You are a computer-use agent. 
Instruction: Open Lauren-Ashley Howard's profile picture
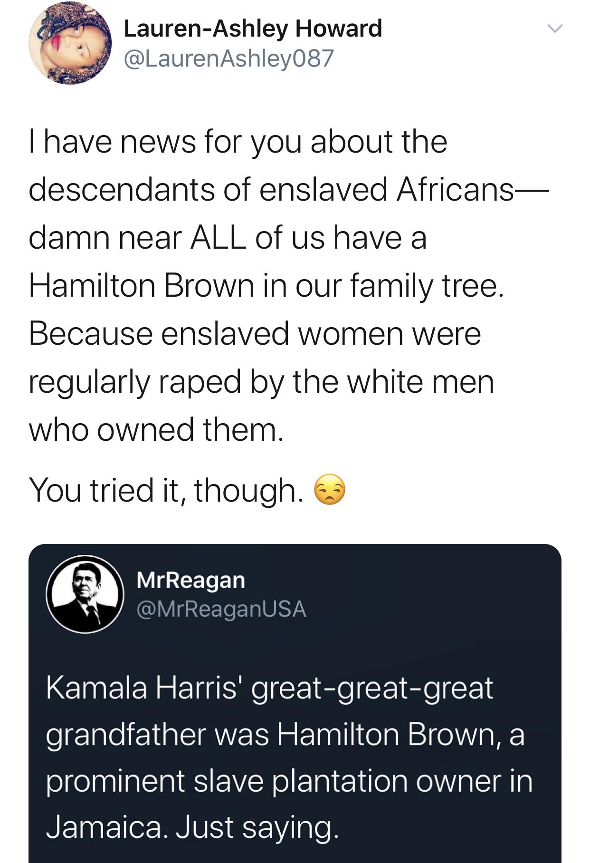70,43
